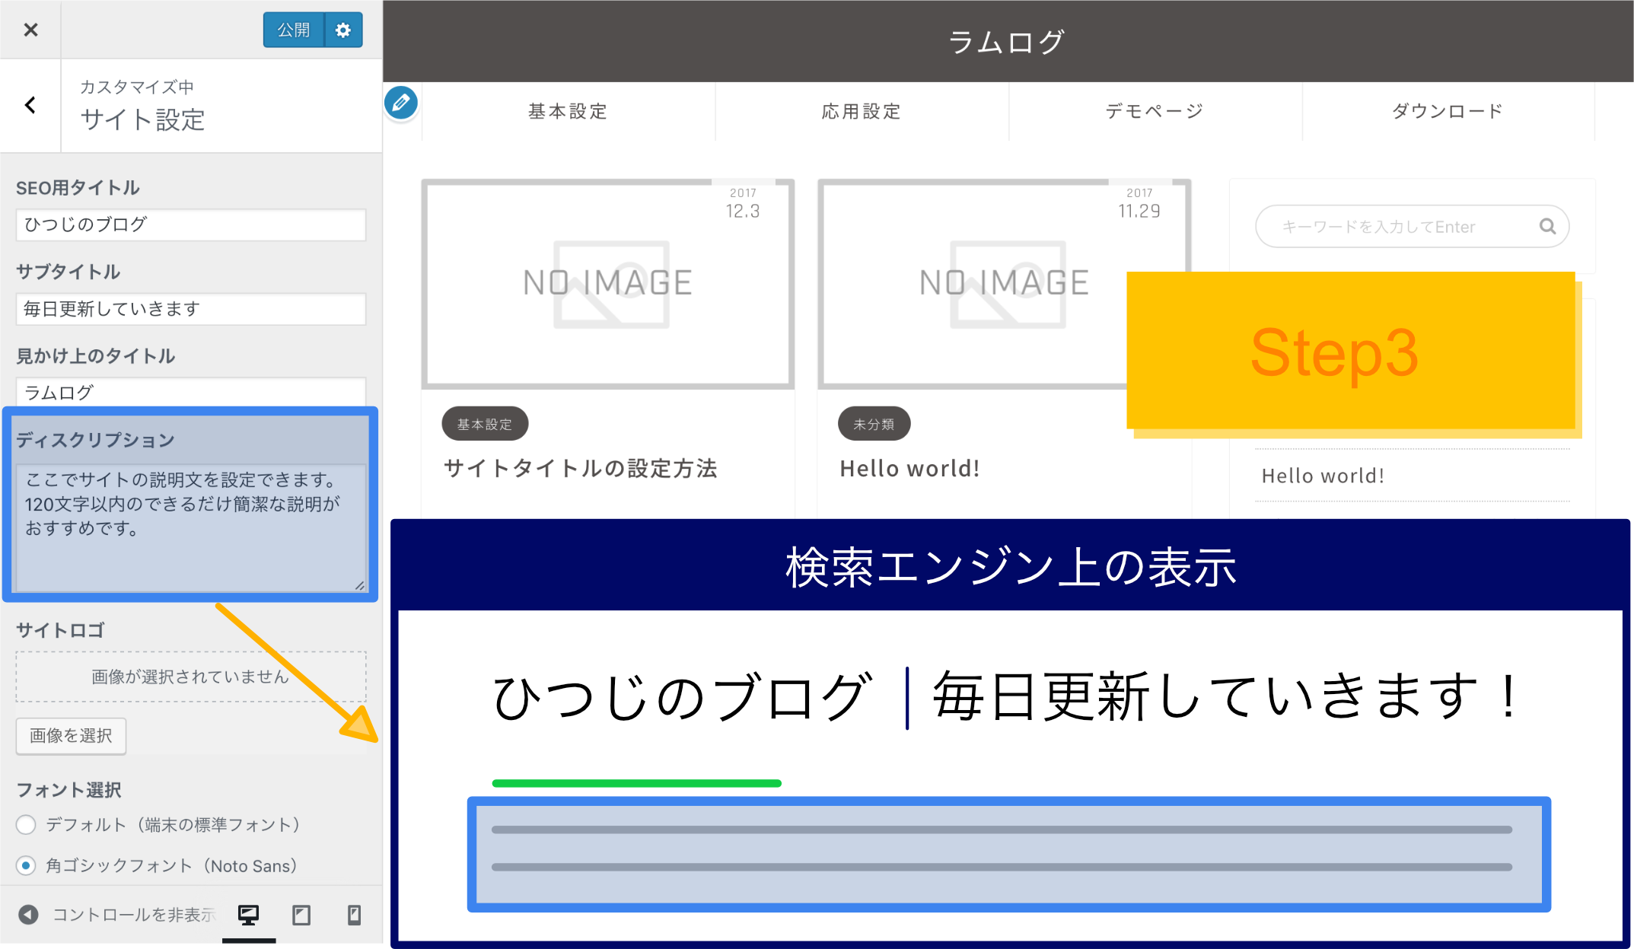This screenshot has width=1634, height=949.
Task: Select the Noto Sans font radio button
Action: [27, 865]
